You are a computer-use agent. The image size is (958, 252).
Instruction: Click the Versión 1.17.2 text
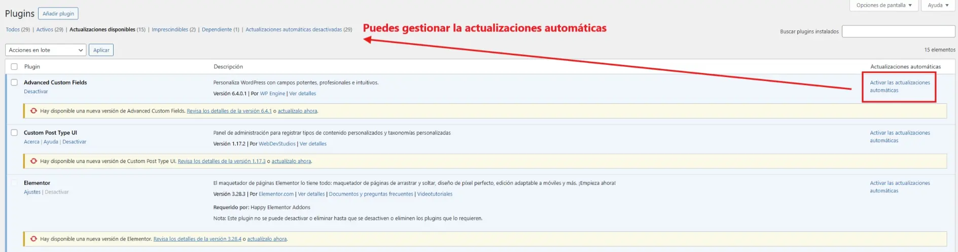pos(229,144)
